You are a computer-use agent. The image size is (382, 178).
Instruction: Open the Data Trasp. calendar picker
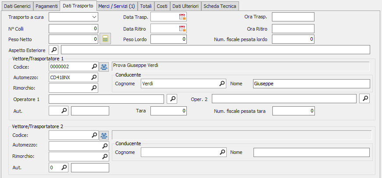click(182, 17)
